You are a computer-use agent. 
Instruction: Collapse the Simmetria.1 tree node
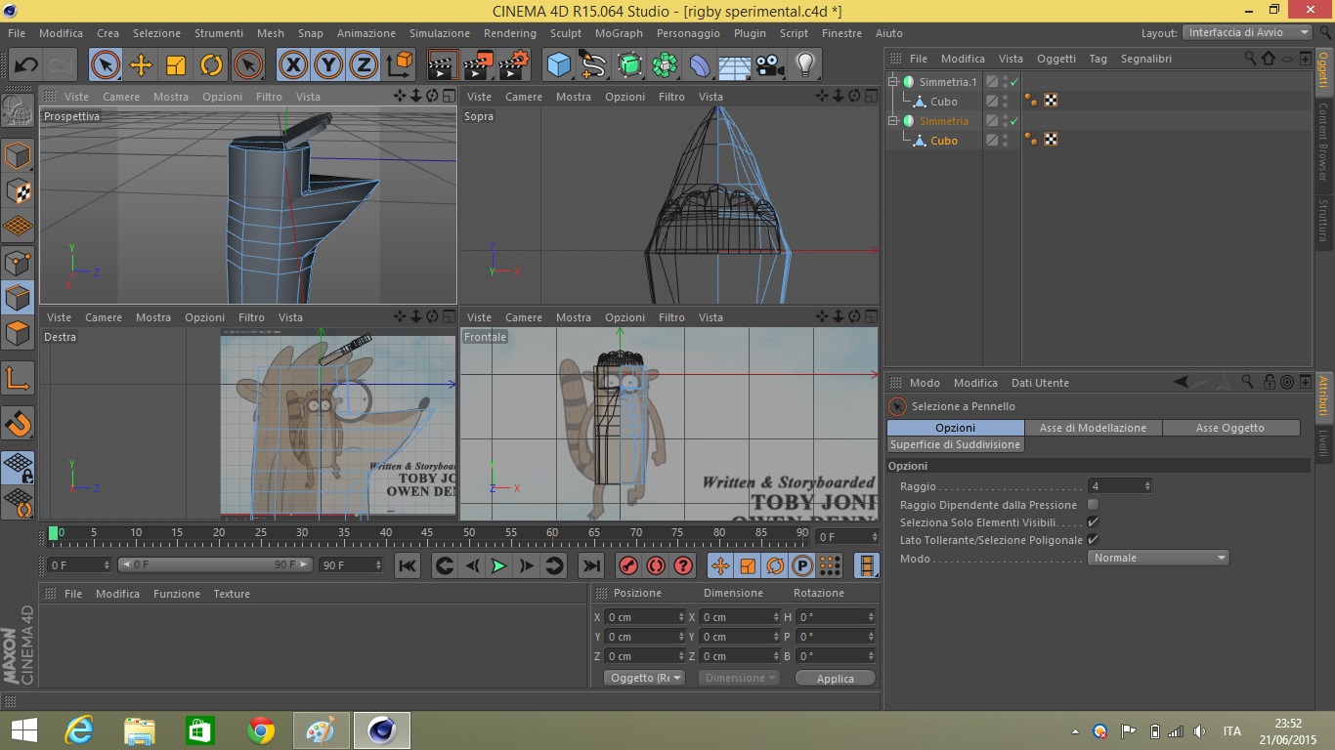point(893,82)
